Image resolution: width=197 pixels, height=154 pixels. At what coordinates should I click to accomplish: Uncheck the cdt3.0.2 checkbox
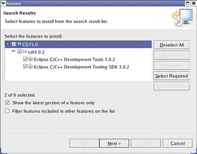point(19,51)
